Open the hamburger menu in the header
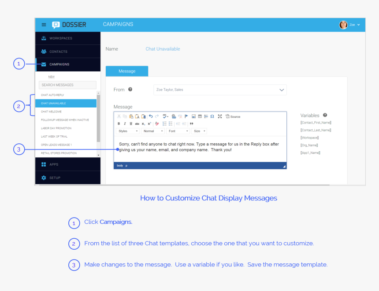Screen dimensions: 379x291 click(x=44, y=25)
